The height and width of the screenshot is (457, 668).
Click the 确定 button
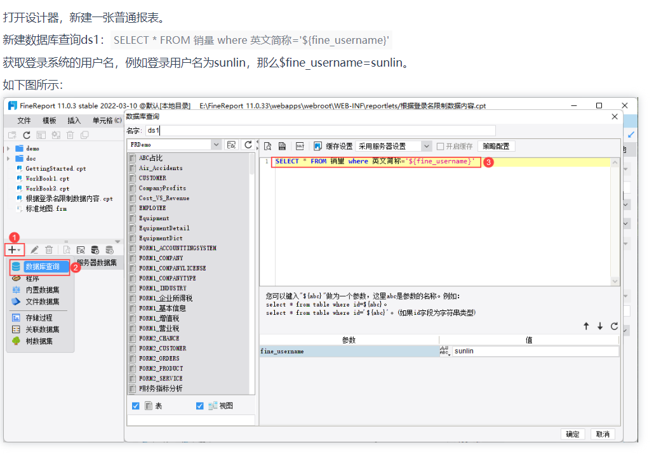tap(573, 434)
